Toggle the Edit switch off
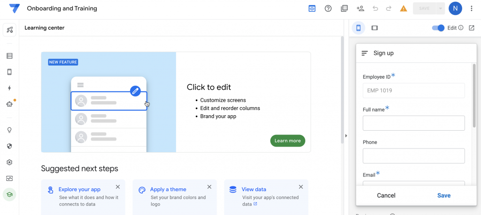 tap(438, 28)
